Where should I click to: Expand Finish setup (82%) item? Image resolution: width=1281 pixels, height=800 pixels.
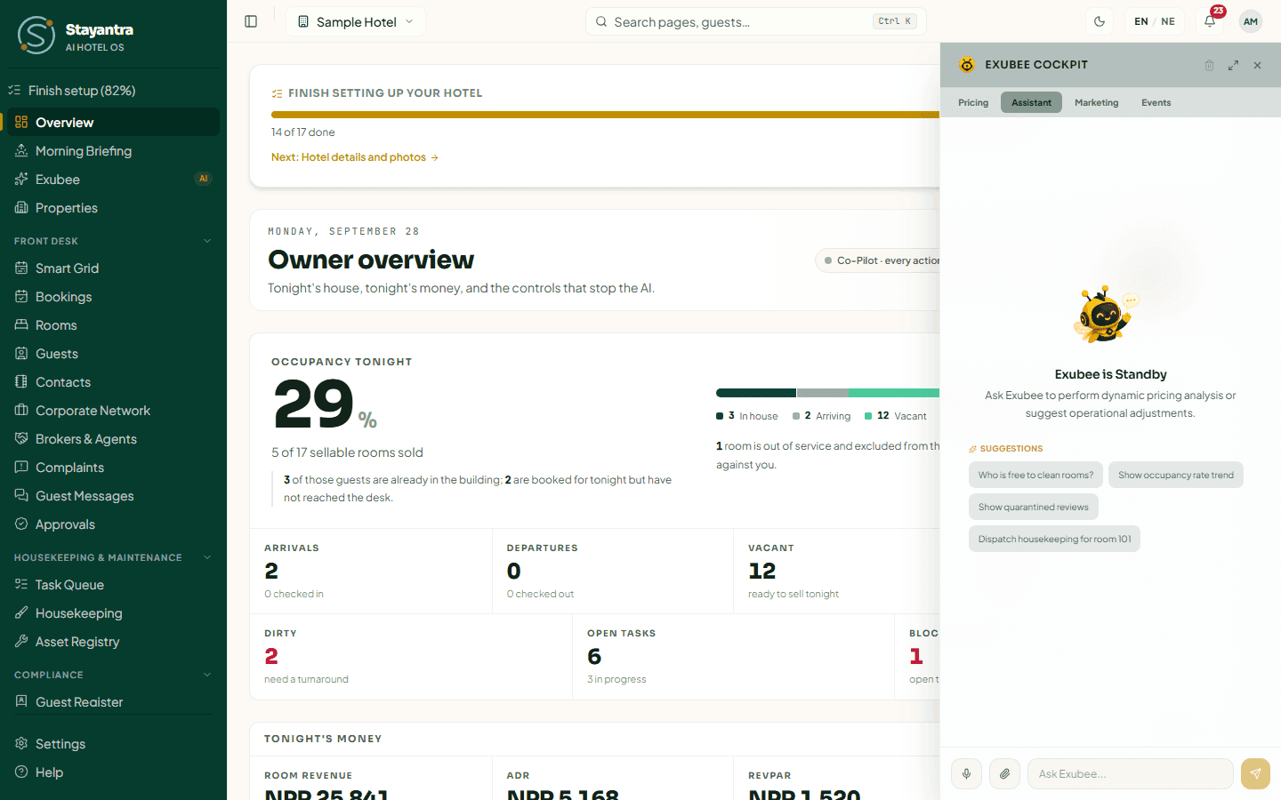[113, 91]
